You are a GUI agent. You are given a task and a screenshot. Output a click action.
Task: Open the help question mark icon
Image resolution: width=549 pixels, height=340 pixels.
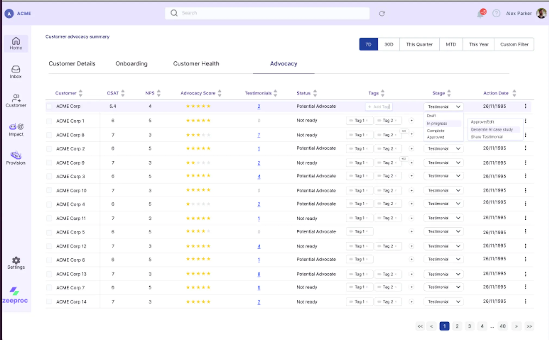point(496,13)
